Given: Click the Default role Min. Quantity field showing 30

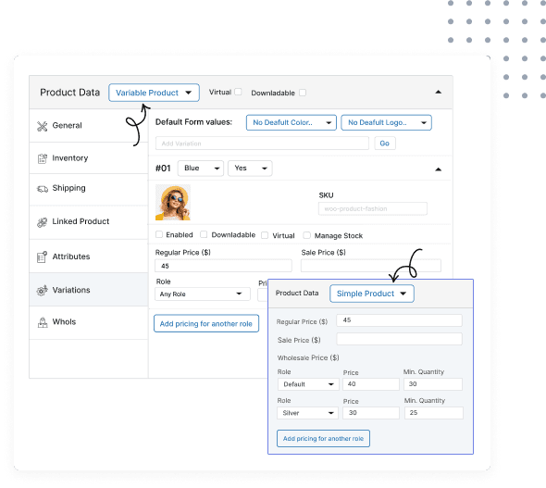Looking at the screenshot, I should tap(433, 384).
